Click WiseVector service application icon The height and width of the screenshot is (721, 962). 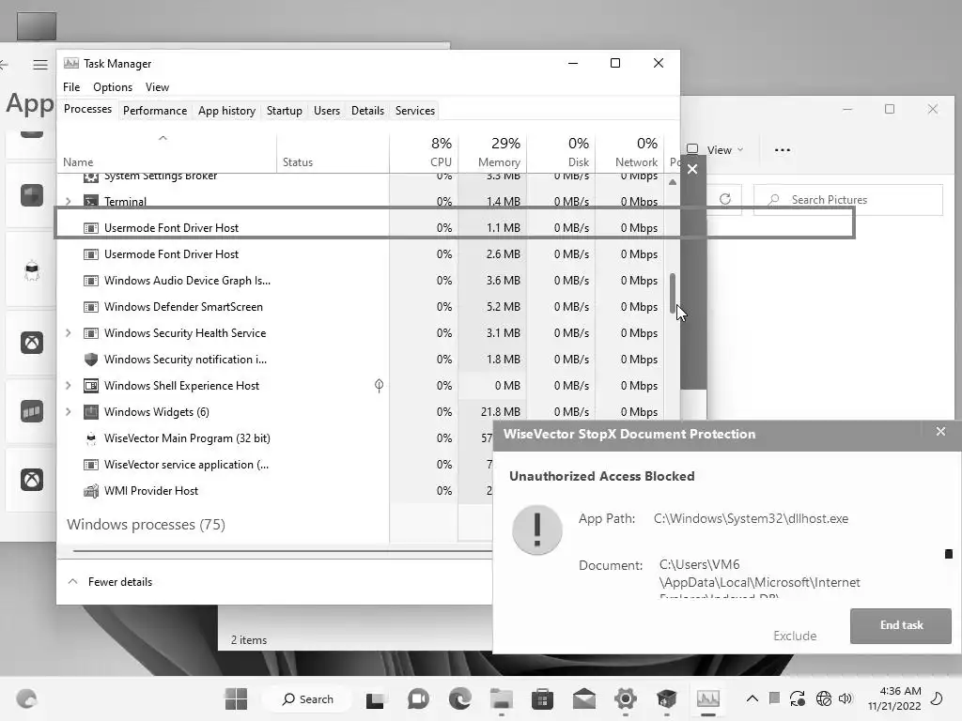point(91,465)
